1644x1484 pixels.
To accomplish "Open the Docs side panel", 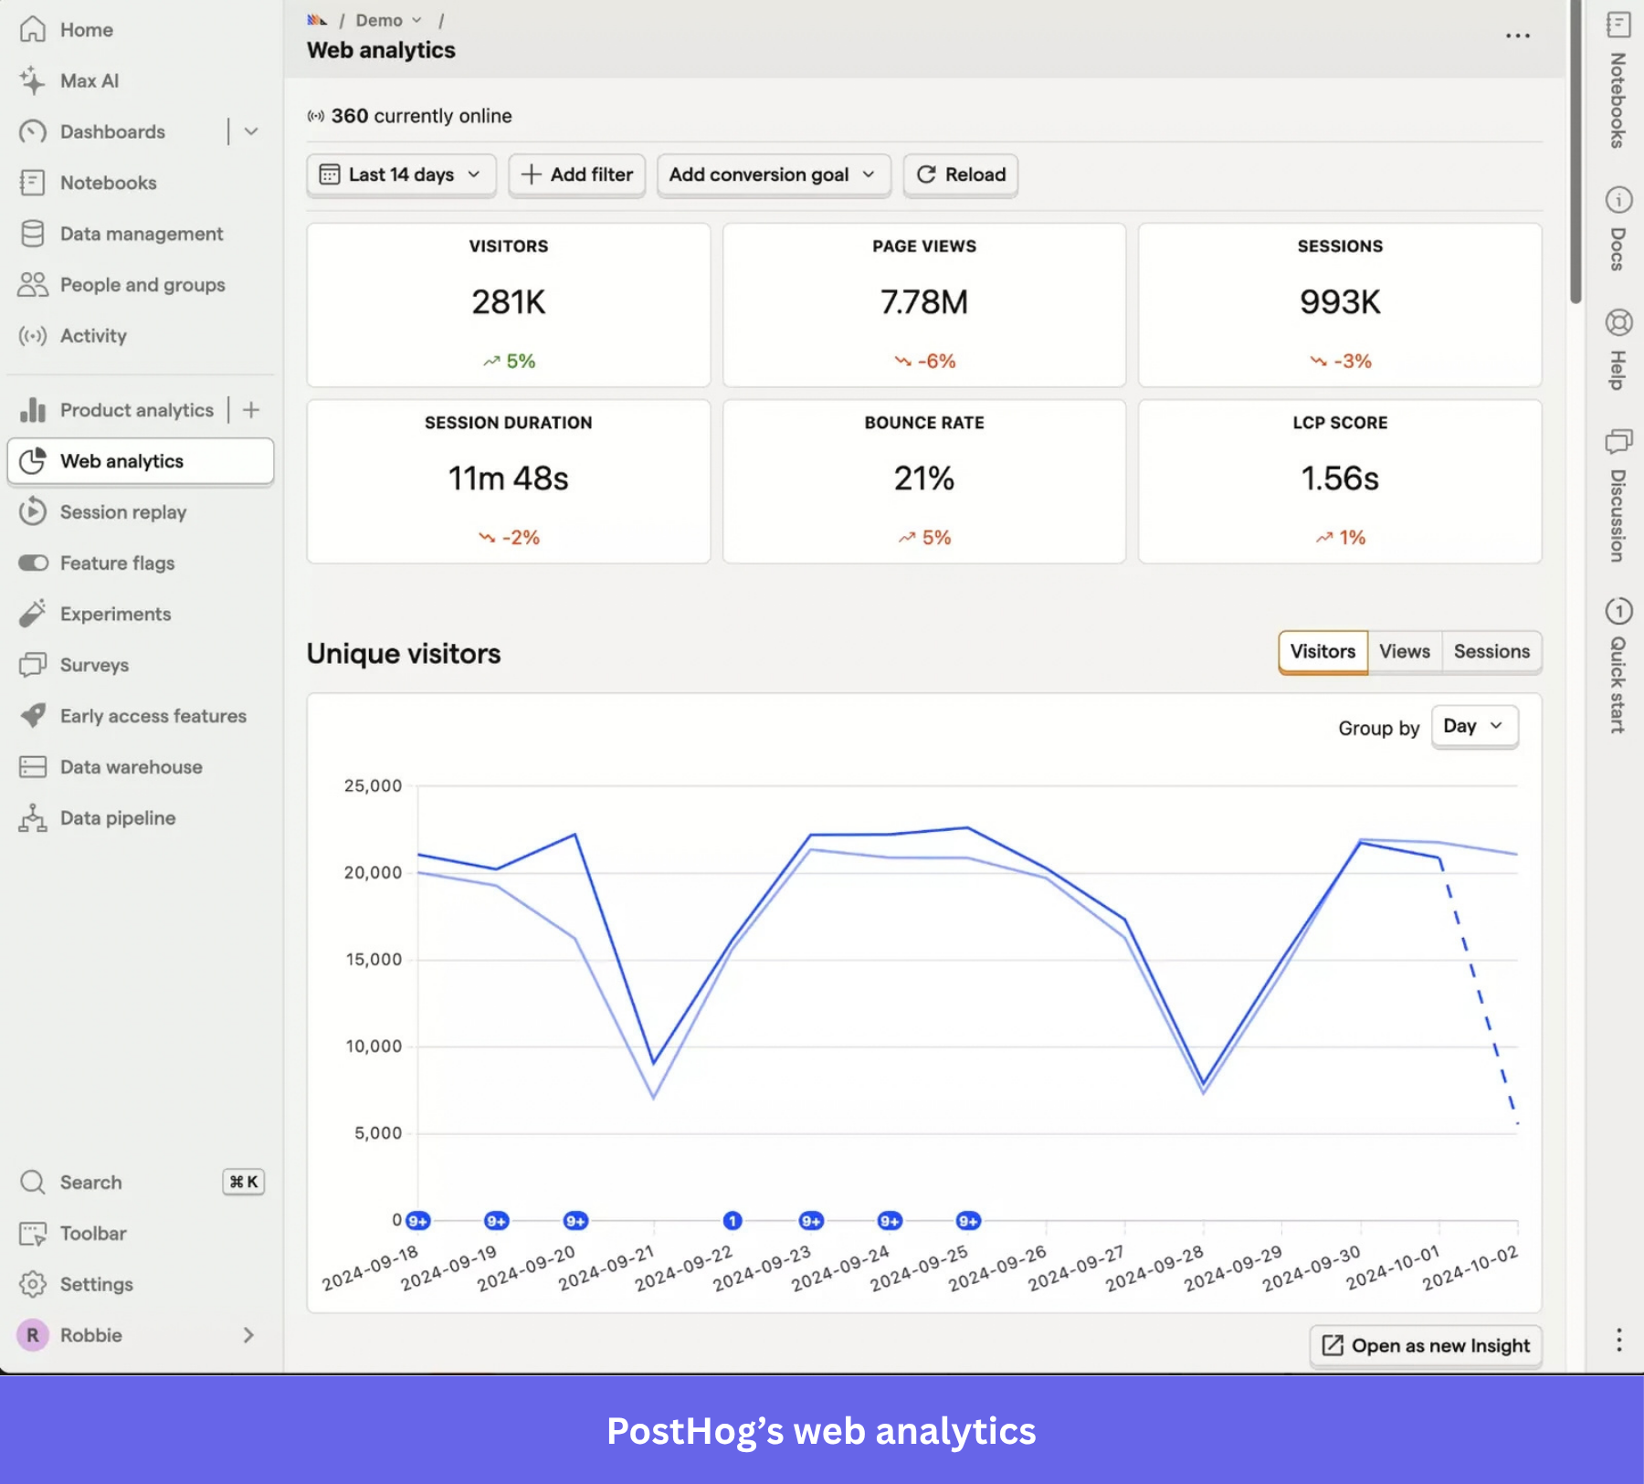I will (x=1618, y=229).
